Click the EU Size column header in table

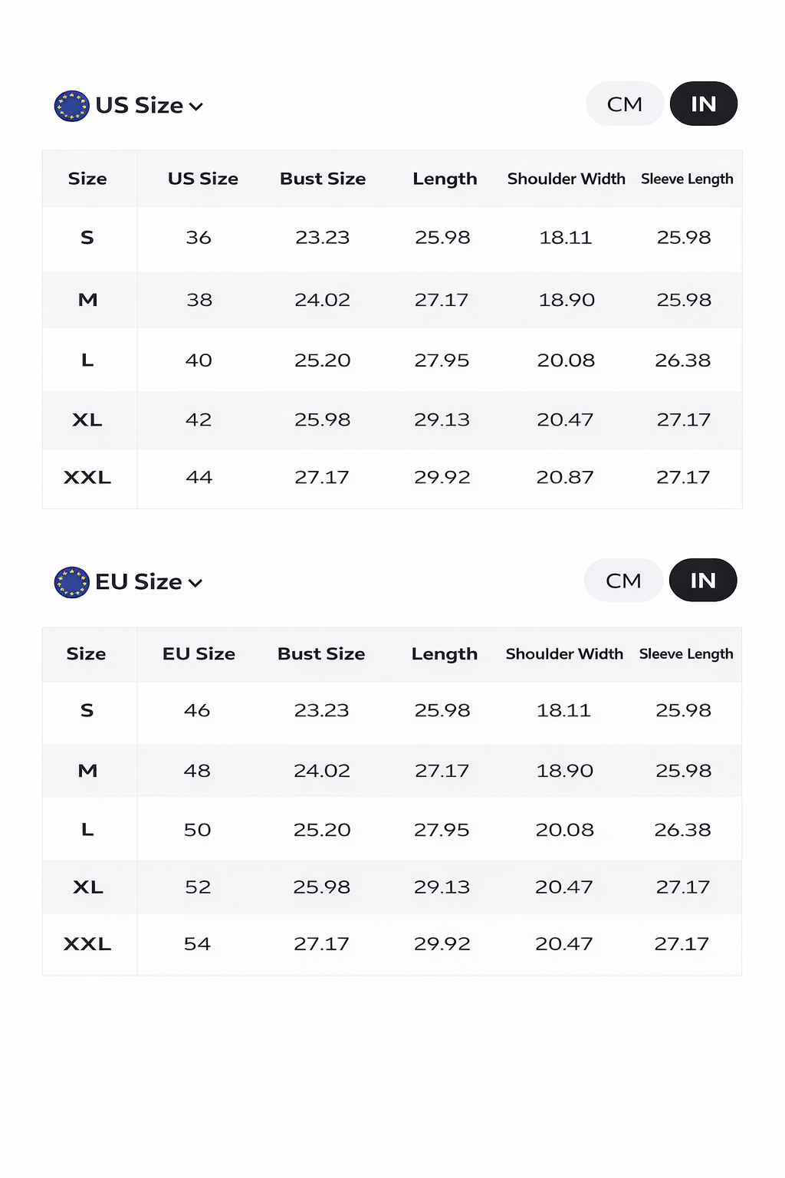199,654
